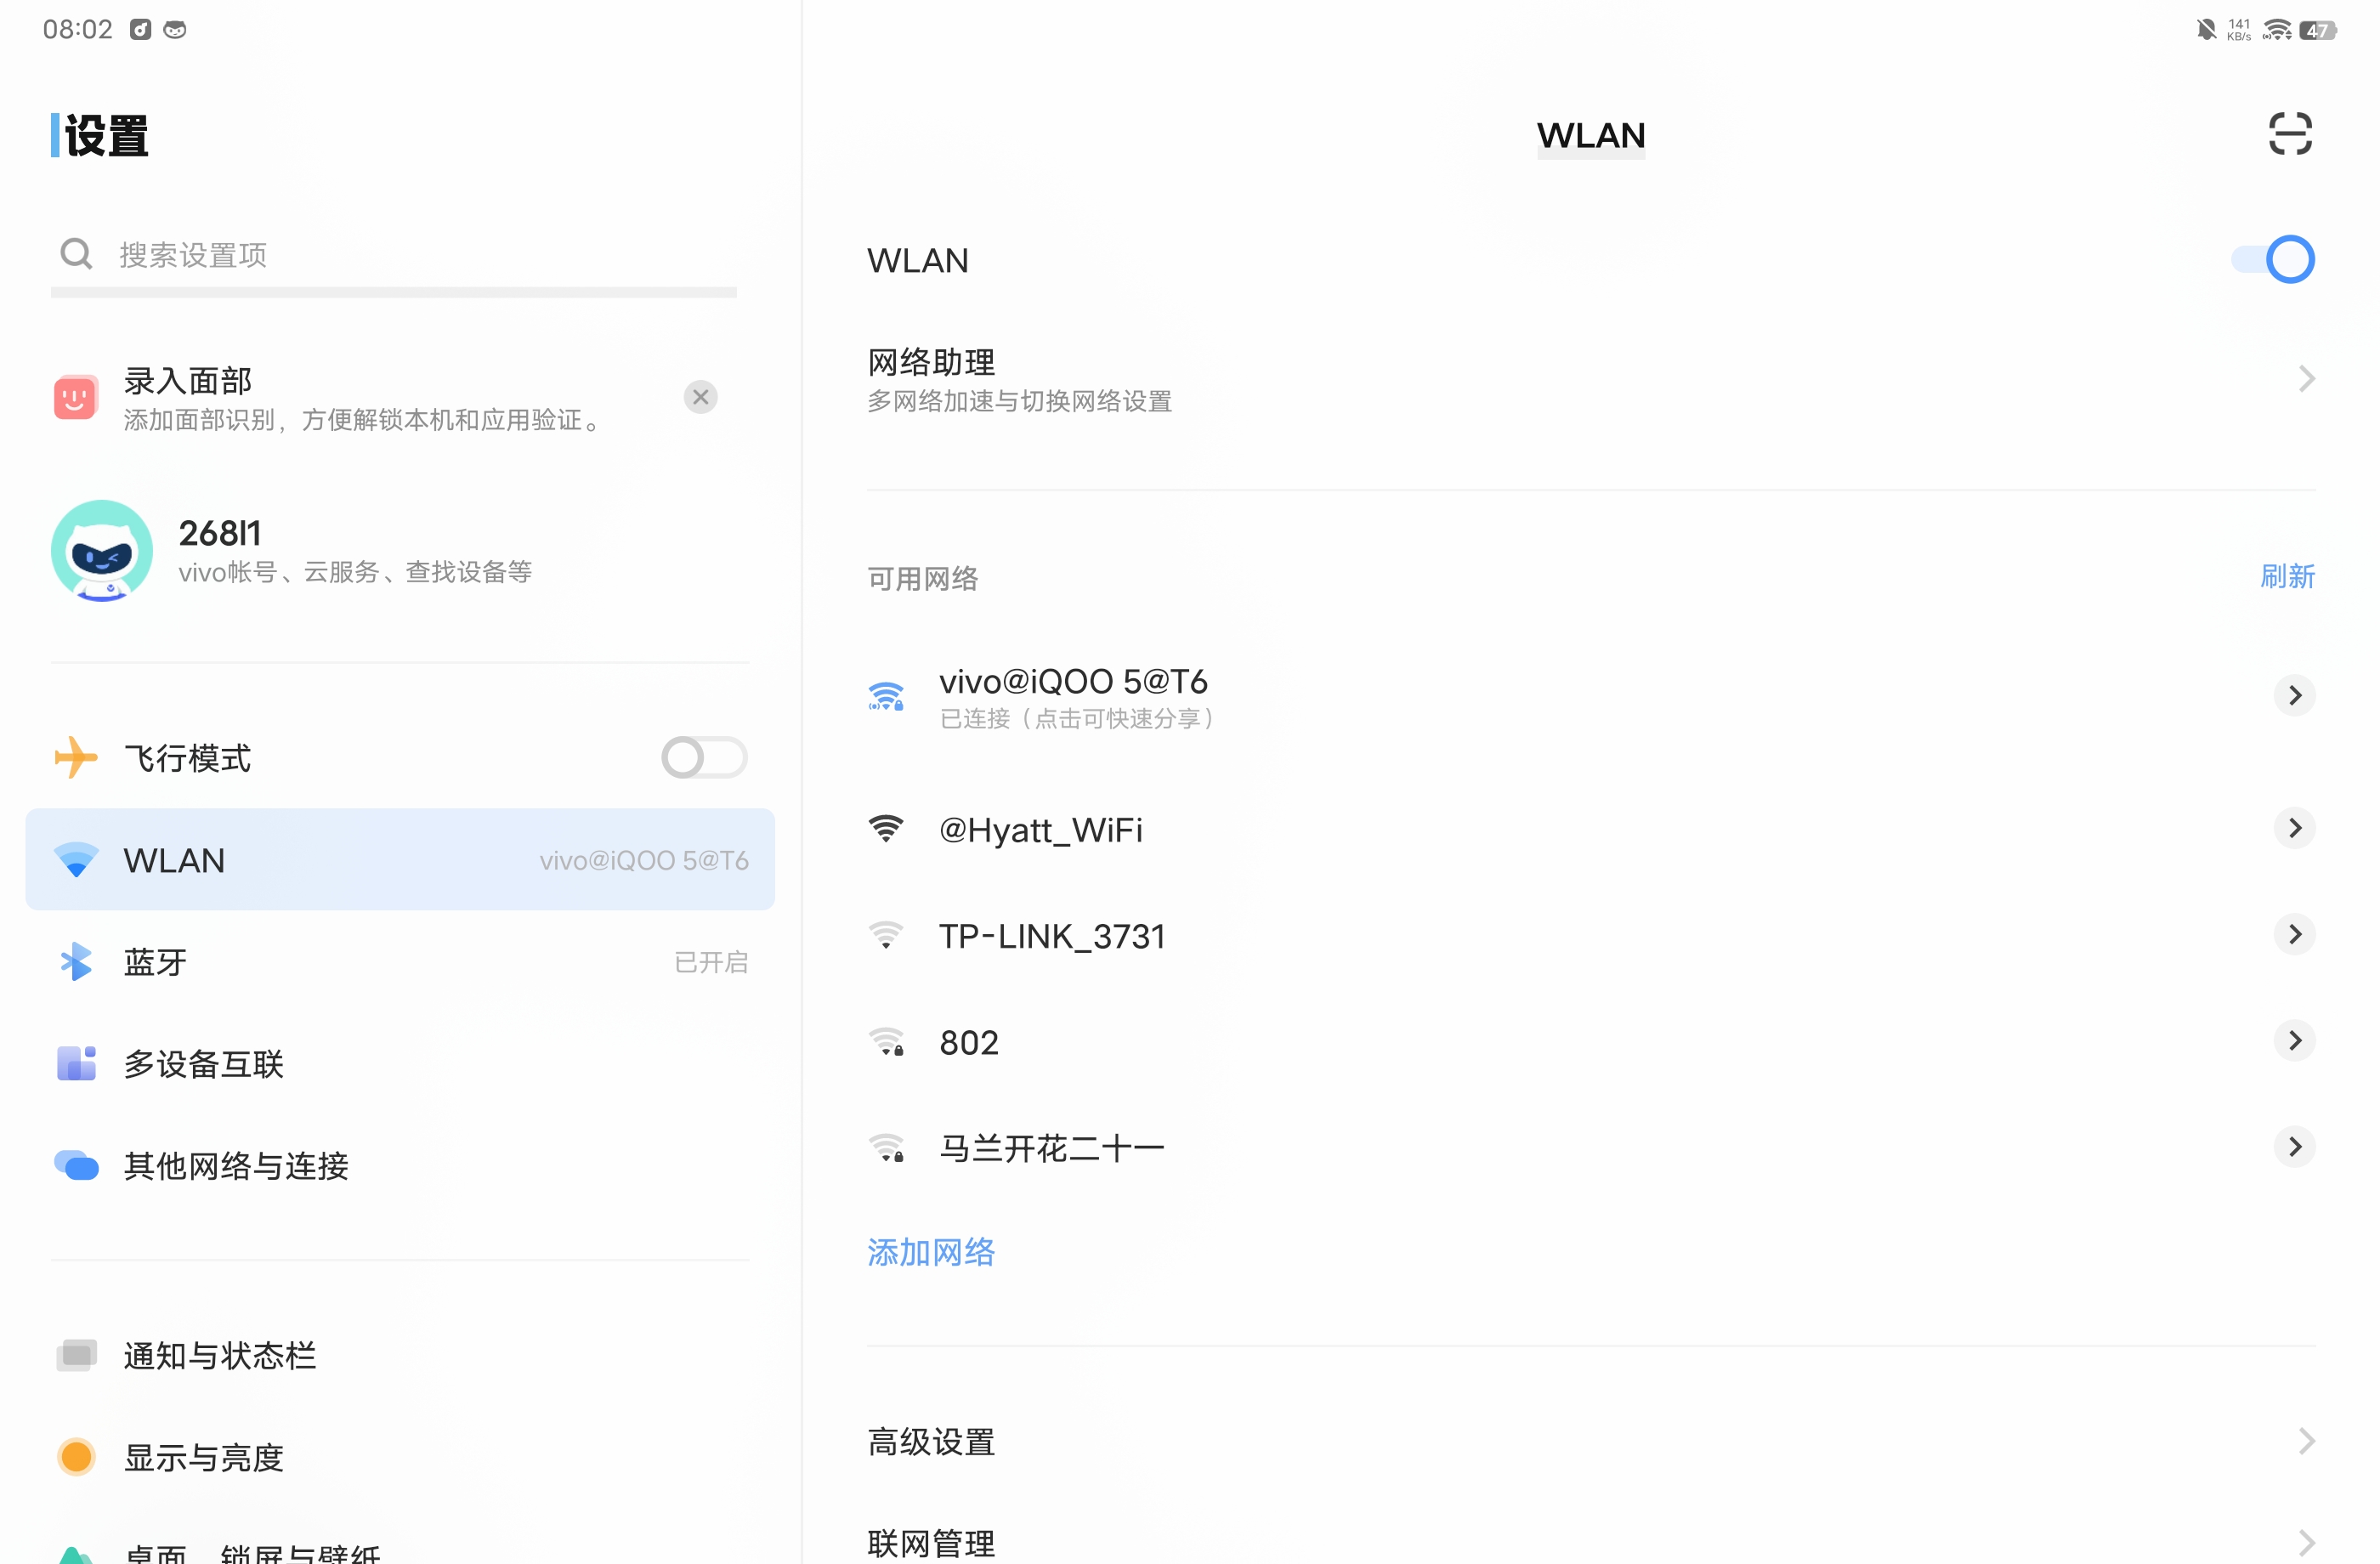
Task: Click the search magnifier icon
Action: pyautogui.click(x=76, y=254)
